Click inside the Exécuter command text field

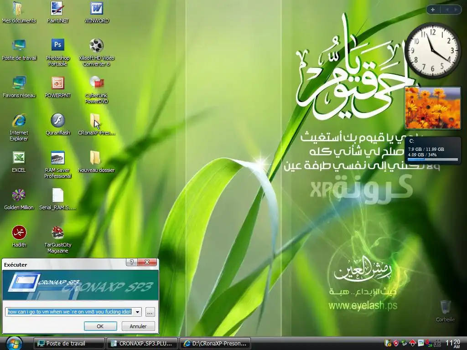pos(70,312)
